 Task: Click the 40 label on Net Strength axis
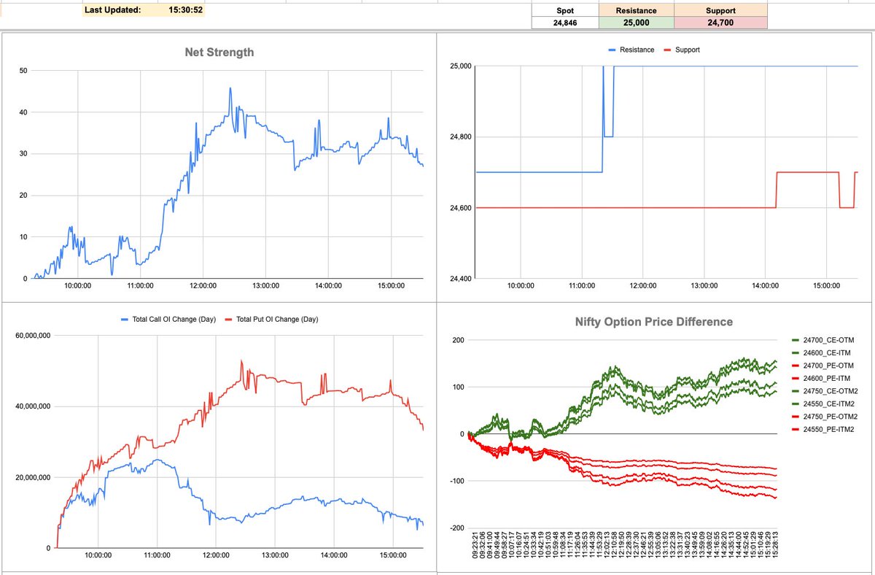point(23,112)
